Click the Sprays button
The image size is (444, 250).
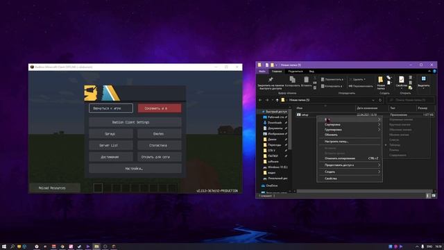point(111,134)
